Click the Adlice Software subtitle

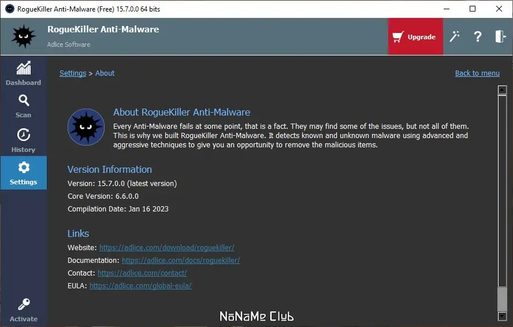pos(69,44)
